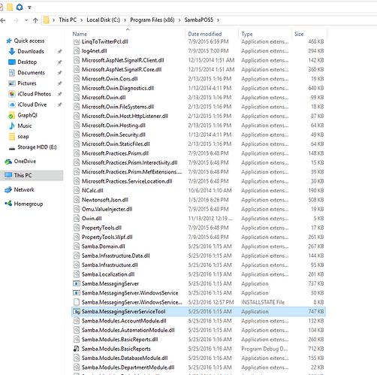Open the iCloud Photos sidebar icon
Image resolution: width=377 pixels, height=375 pixels.
click(12, 94)
